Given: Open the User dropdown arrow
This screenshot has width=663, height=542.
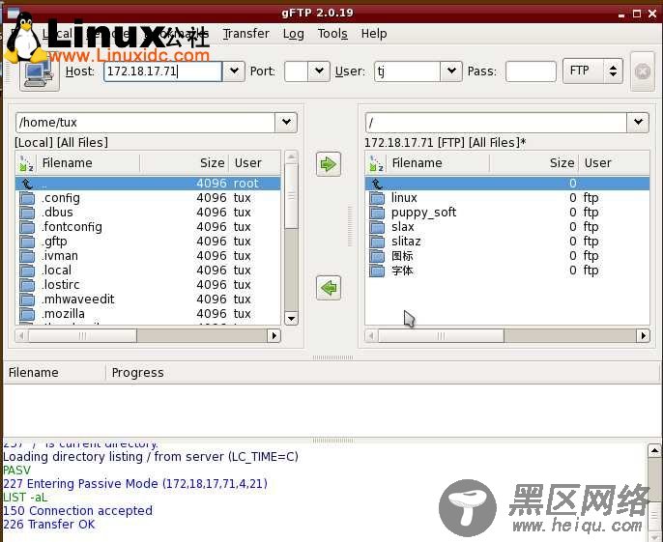Looking at the screenshot, I should pyautogui.click(x=451, y=71).
